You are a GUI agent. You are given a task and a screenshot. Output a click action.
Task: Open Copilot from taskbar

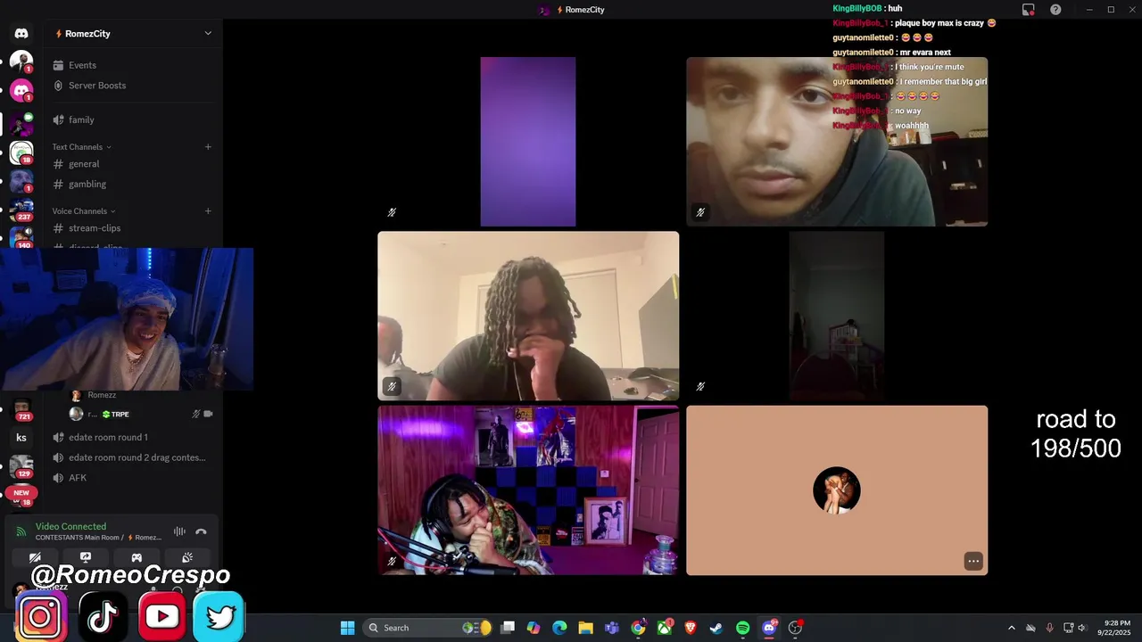tap(534, 628)
